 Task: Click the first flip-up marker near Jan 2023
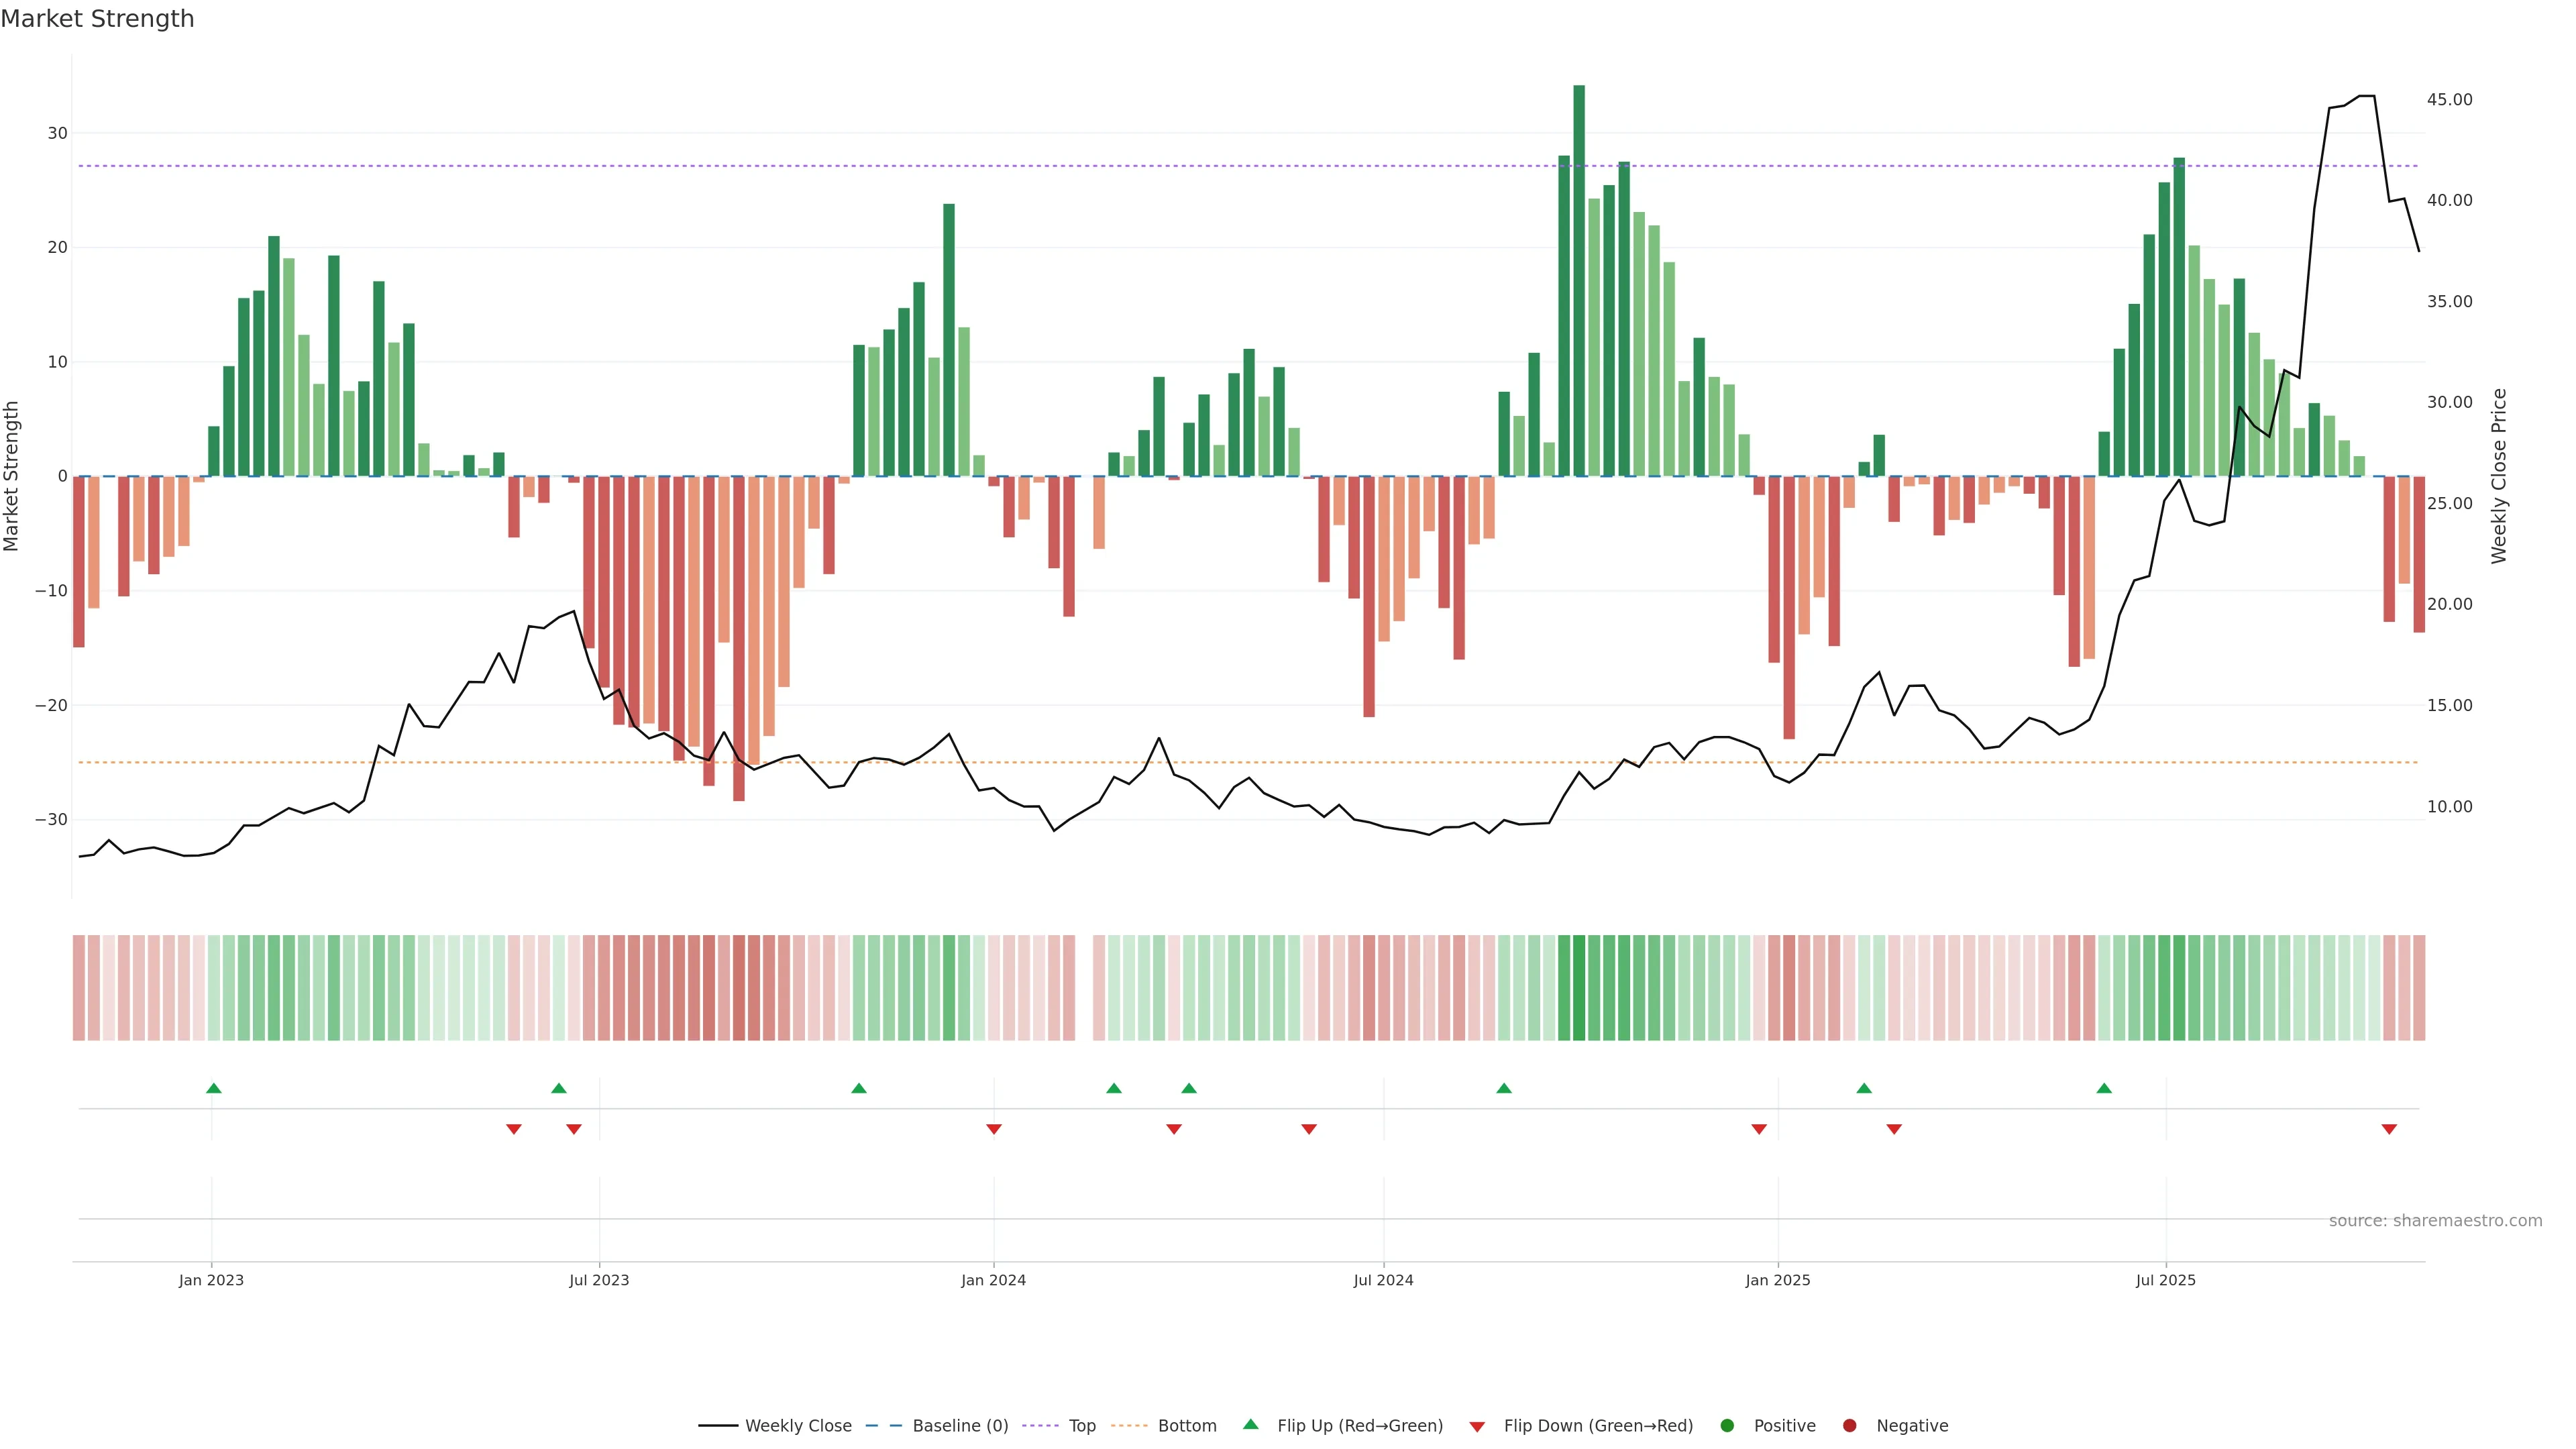[214, 1088]
